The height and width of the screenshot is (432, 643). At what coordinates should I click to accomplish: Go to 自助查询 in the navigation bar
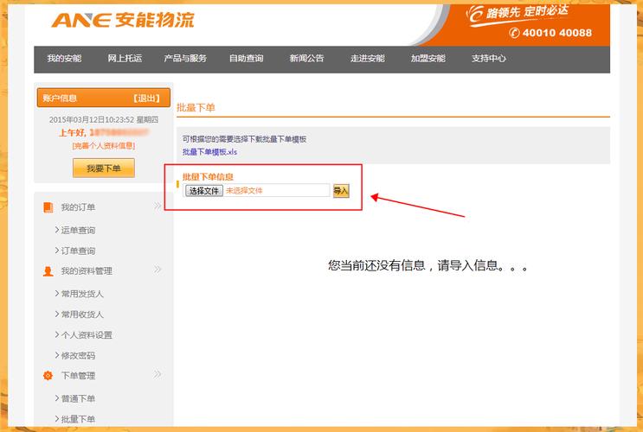pyautogui.click(x=246, y=59)
